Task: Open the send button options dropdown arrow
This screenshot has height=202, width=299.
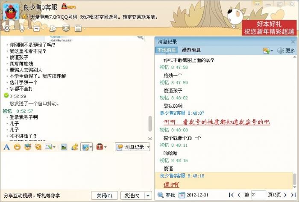Action: coord(148,196)
